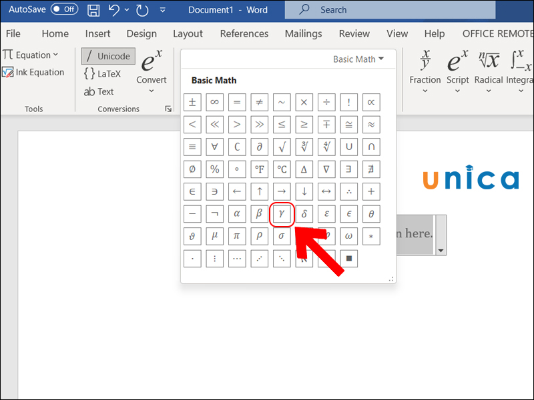
Task: Click the Ink Equation button
Action: tap(33, 72)
